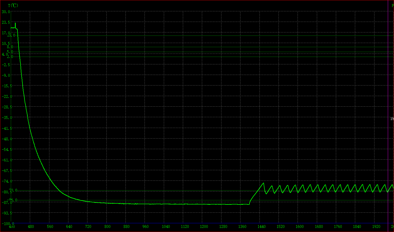Click the 1440 tick on time axis
This screenshot has height=232, width=394.
(x=261, y=227)
